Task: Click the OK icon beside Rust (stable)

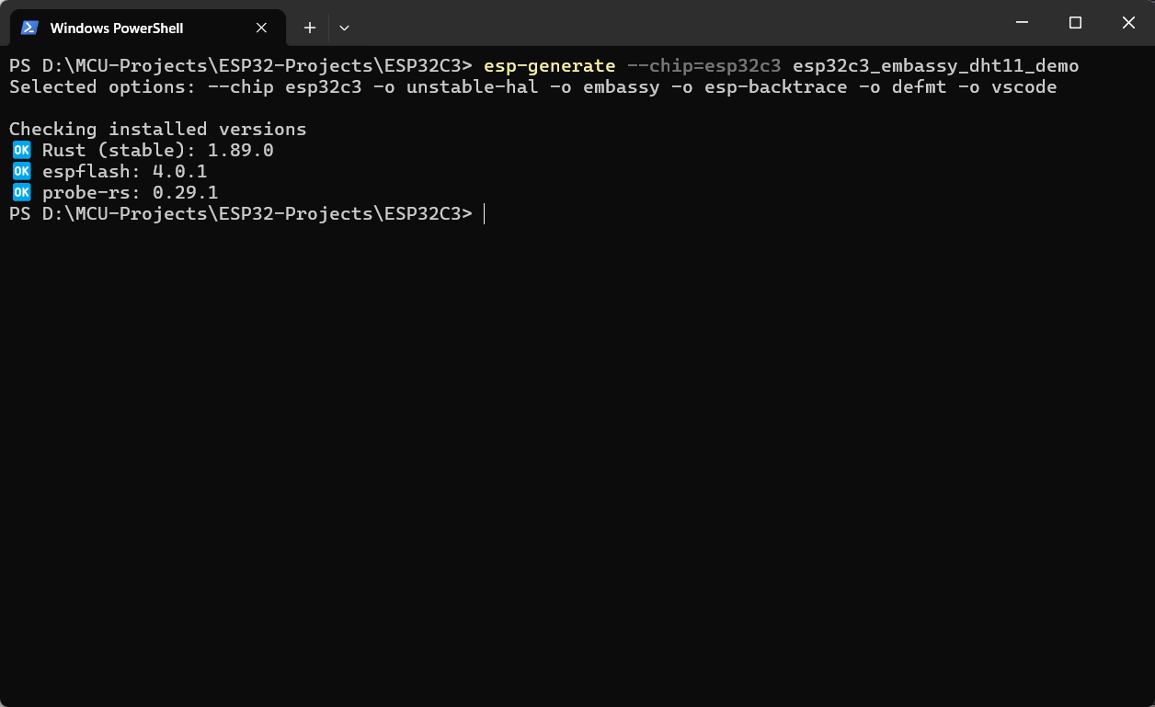Action: (21, 150)
